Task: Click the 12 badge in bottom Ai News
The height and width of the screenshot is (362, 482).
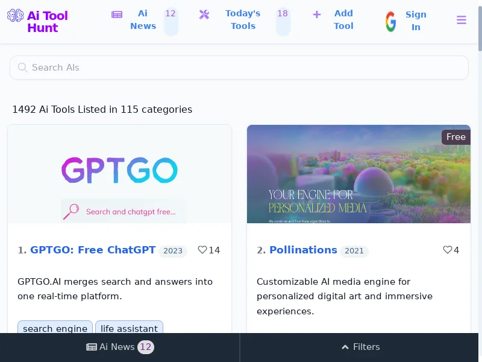Action: click(x=146, y=347)
